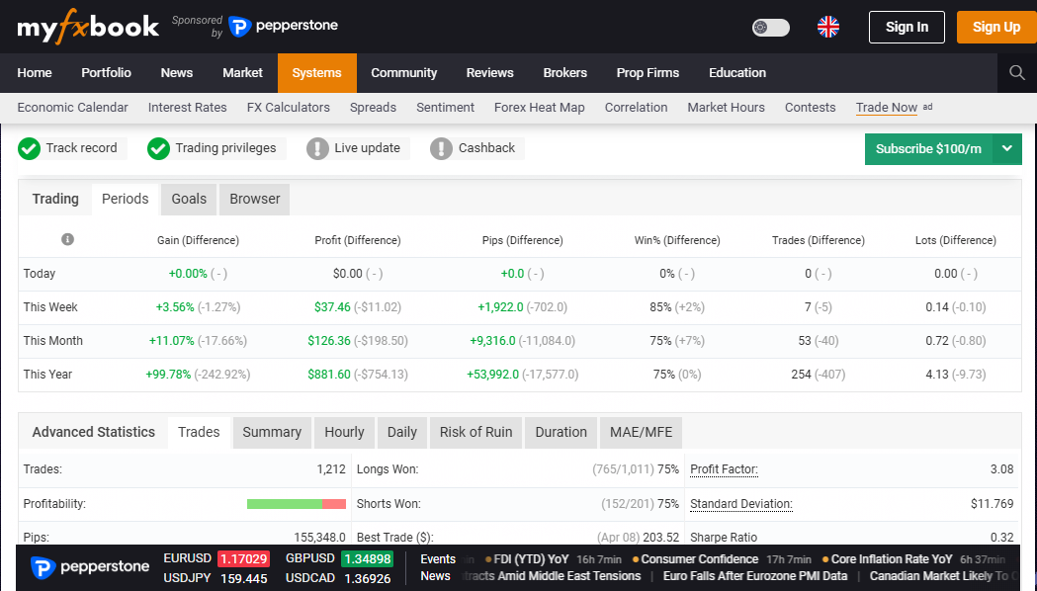Click the Profitability green-red bar

click(297, 504)
